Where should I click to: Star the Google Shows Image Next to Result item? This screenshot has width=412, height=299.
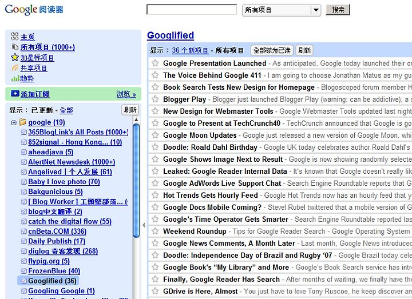[x=155, y=159]
